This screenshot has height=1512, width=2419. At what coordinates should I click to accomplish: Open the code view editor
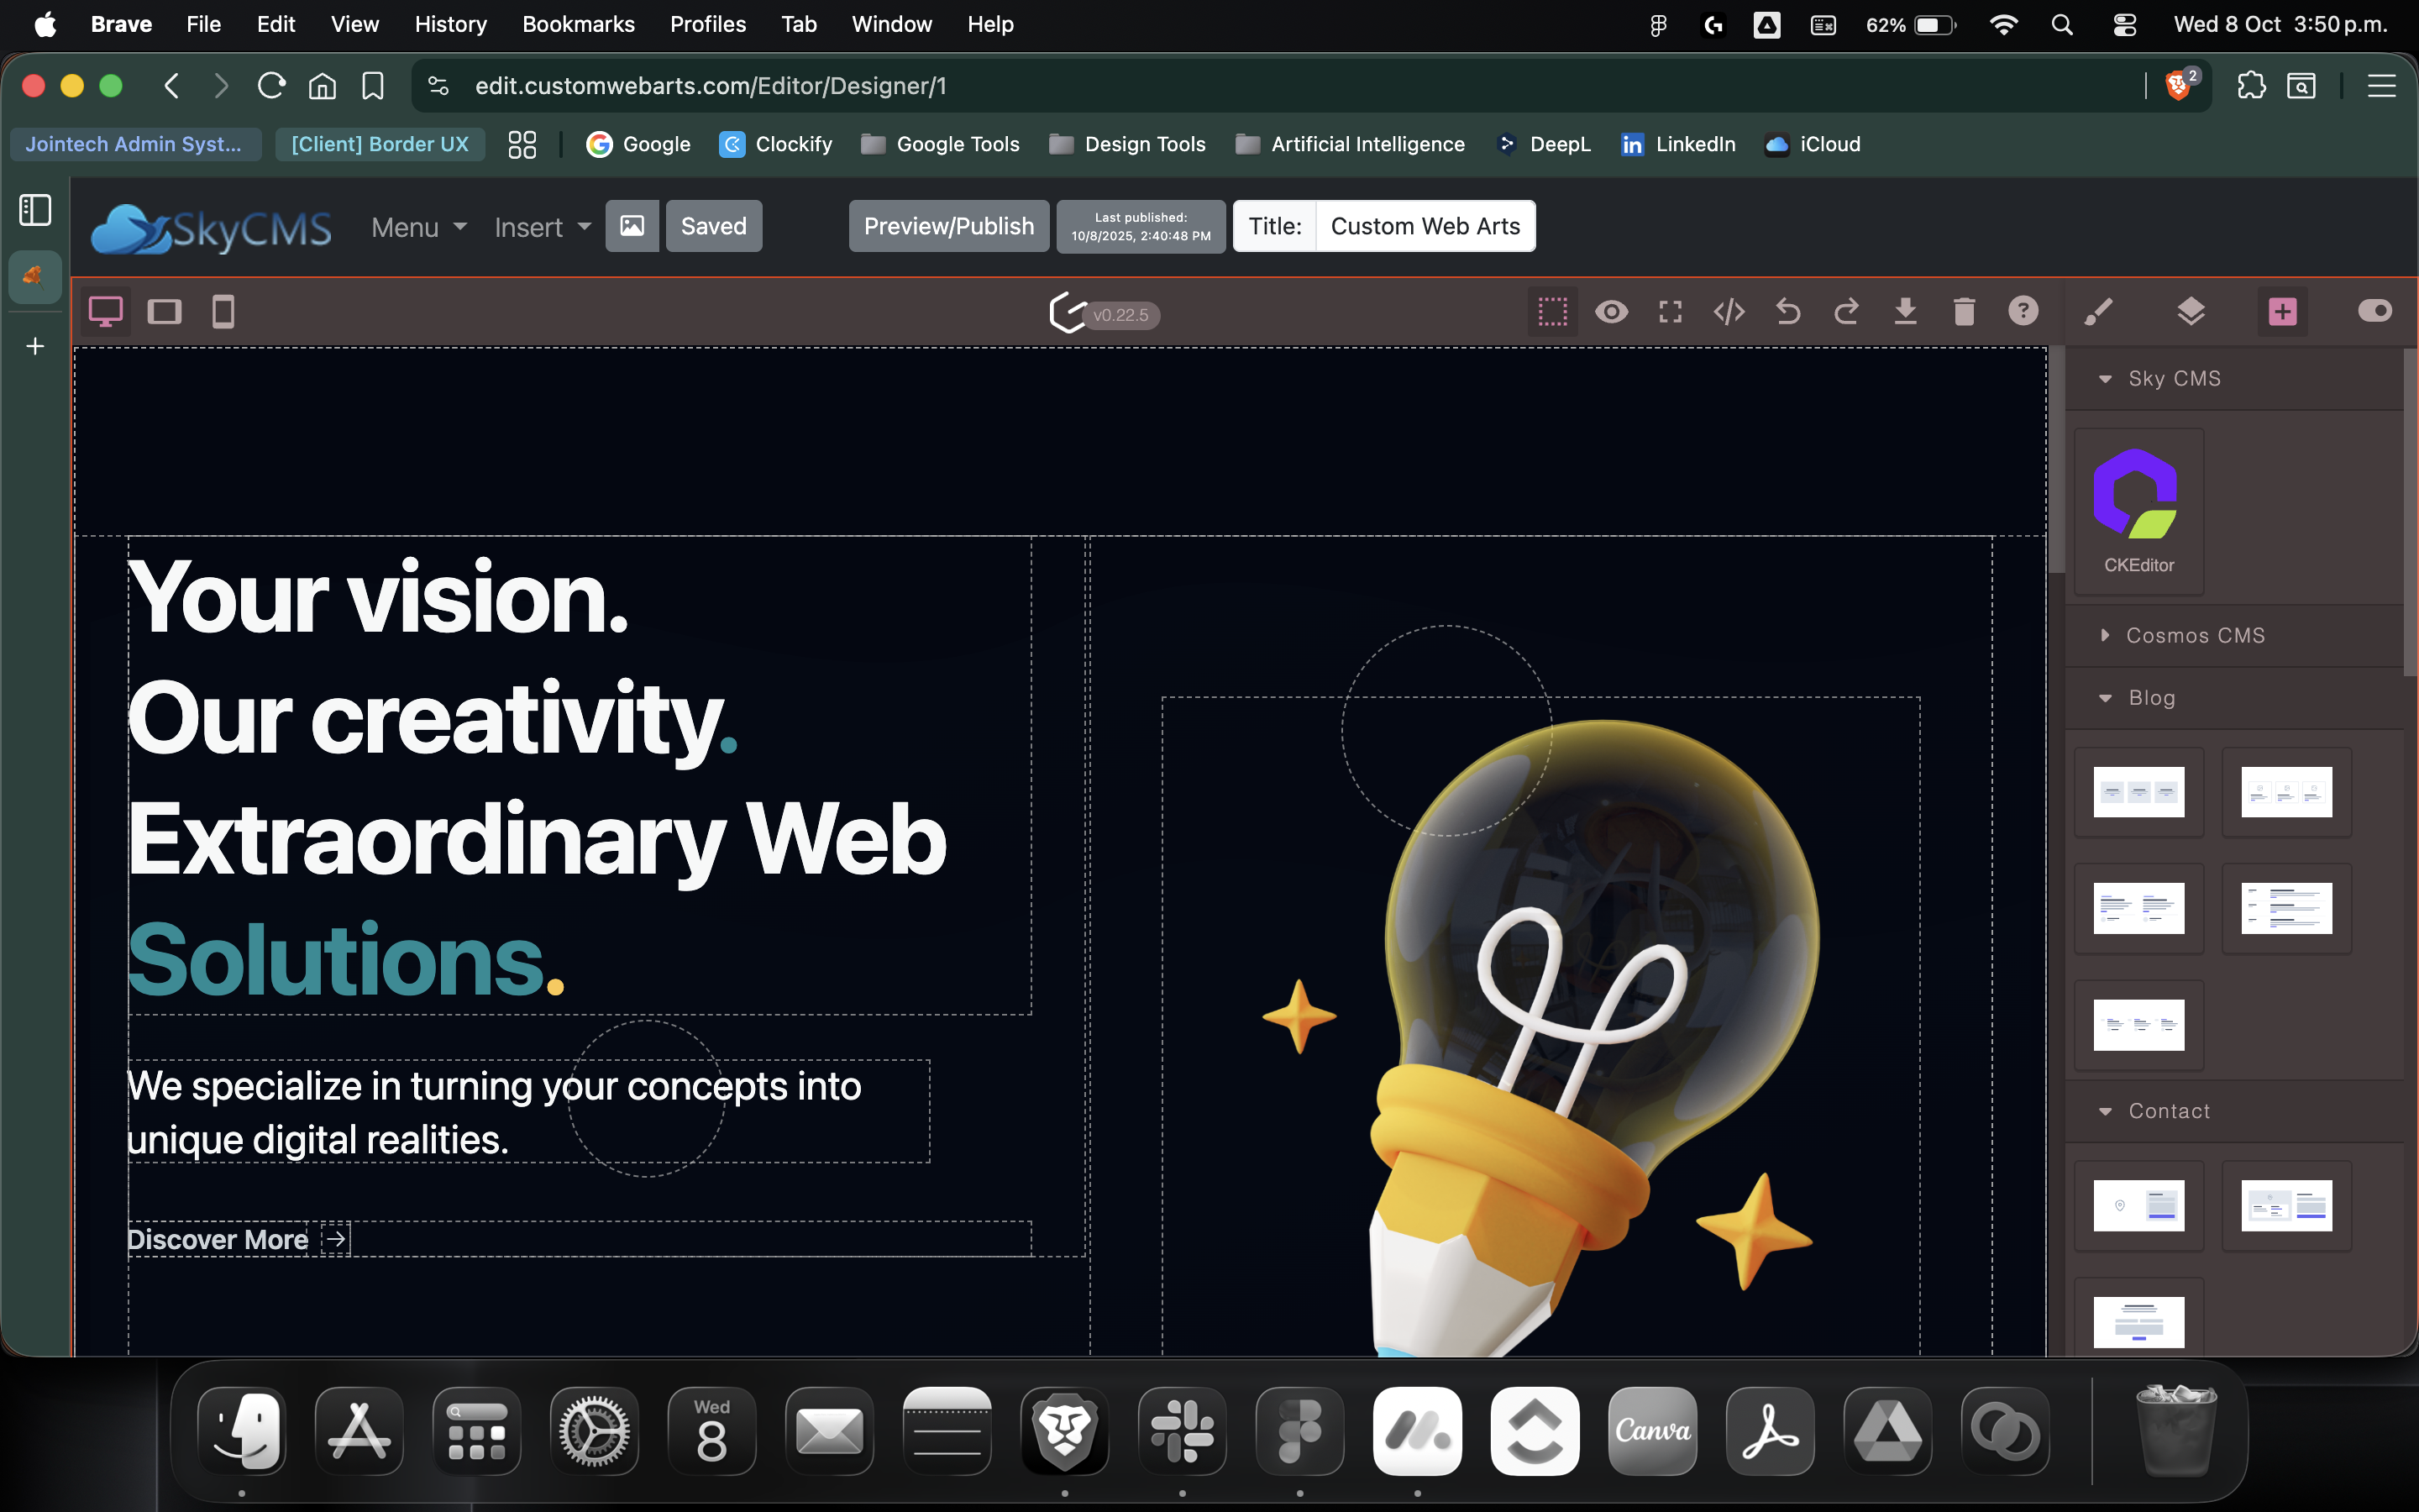[1729, 312]
